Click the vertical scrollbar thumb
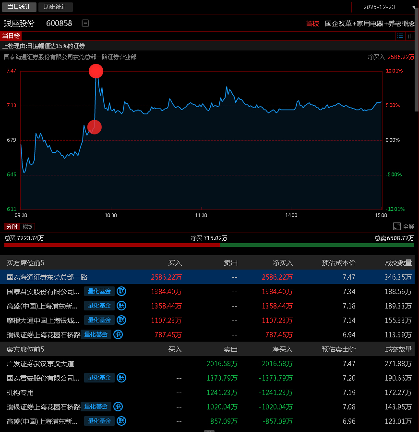 [417, 59]
